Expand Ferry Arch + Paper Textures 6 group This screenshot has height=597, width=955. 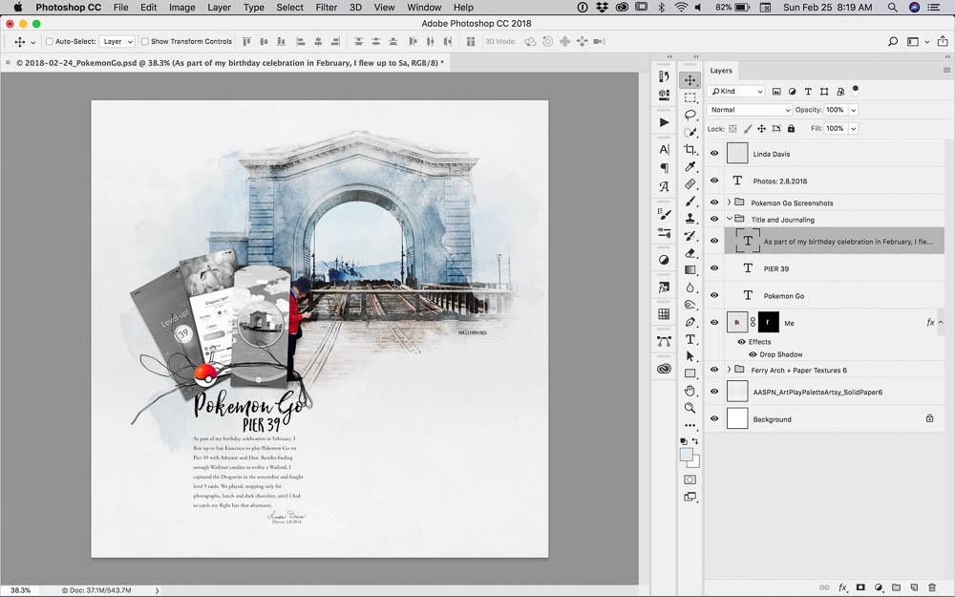point(729,369)
